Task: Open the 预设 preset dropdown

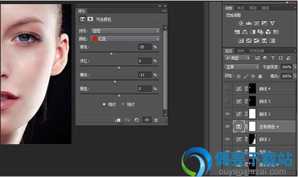Action: pos(125,31)
